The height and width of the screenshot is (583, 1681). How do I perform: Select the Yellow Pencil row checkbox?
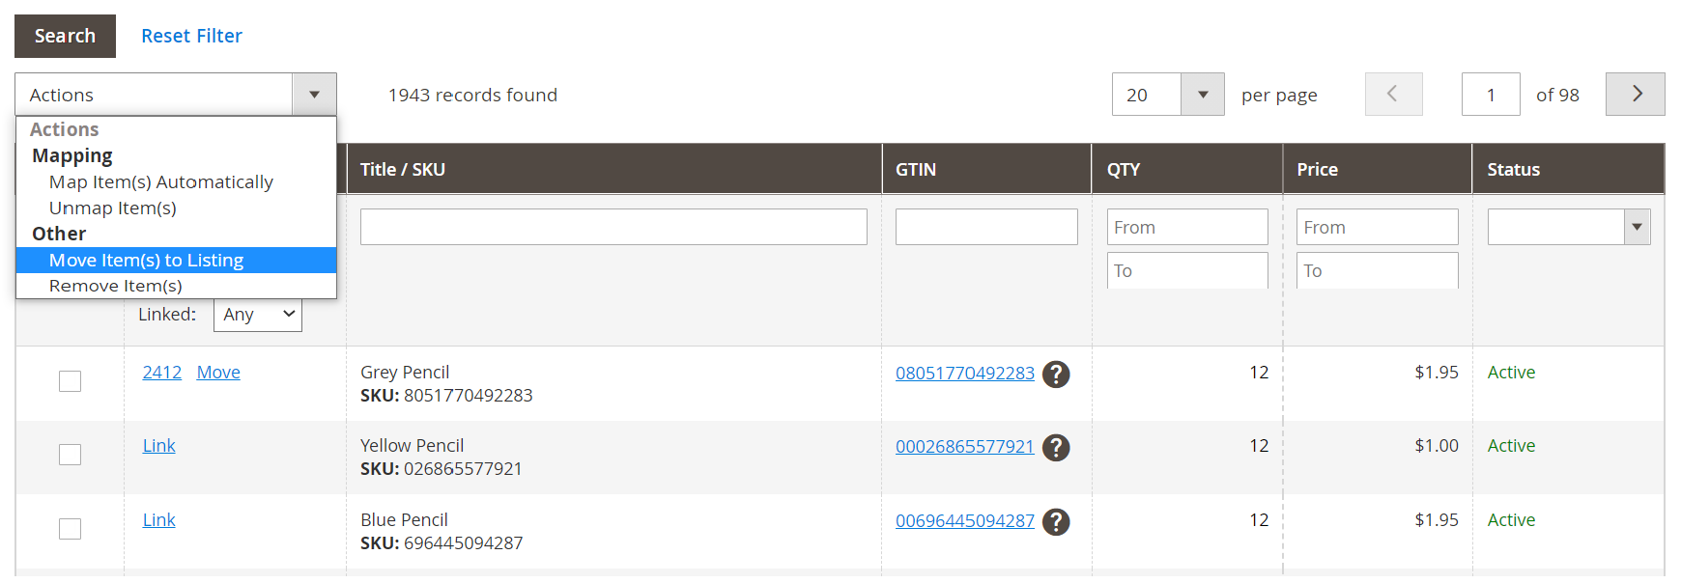70,455
